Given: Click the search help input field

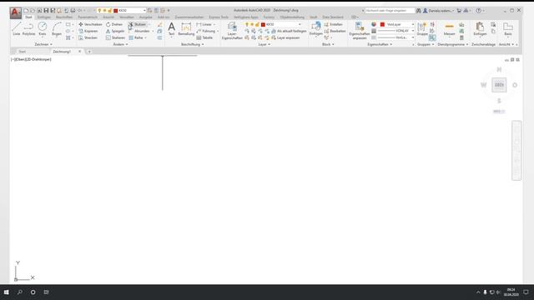Looking at the screenshot, I should tap(390, 11).
